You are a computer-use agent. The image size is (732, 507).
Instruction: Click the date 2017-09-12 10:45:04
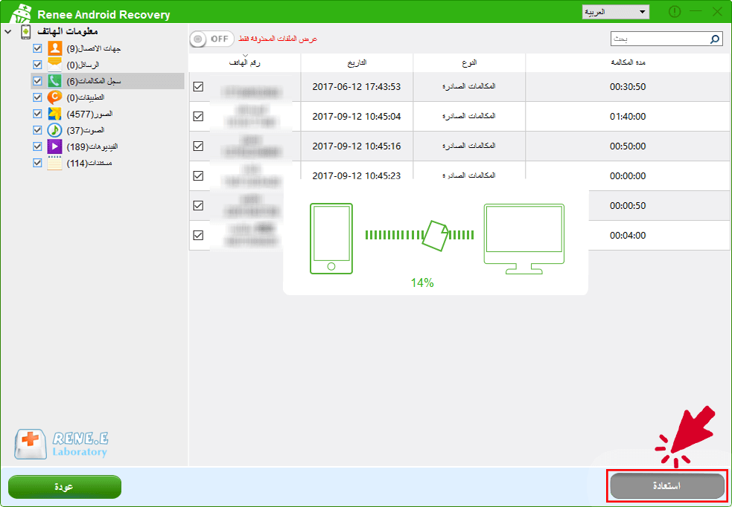tap(357, 117)
